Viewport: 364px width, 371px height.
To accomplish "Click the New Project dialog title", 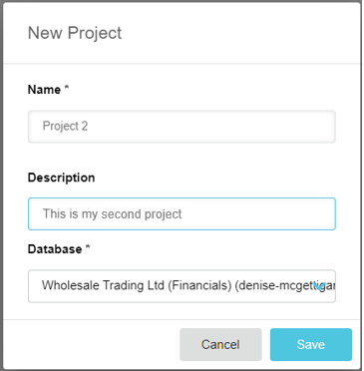I will (x=75, y=33).
